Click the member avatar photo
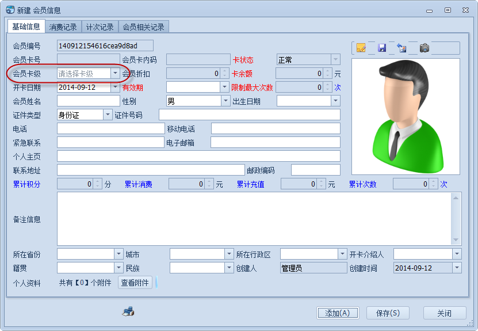 [x=406, y=116]
